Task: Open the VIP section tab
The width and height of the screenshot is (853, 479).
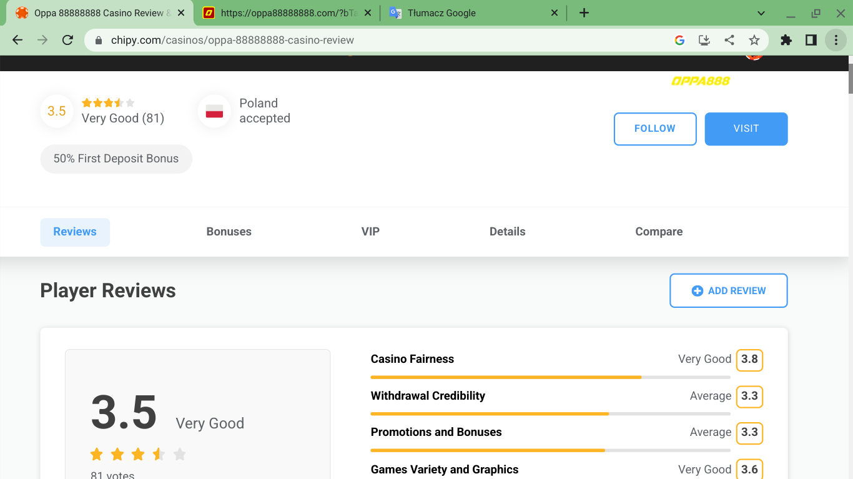Action: (370, 232)
